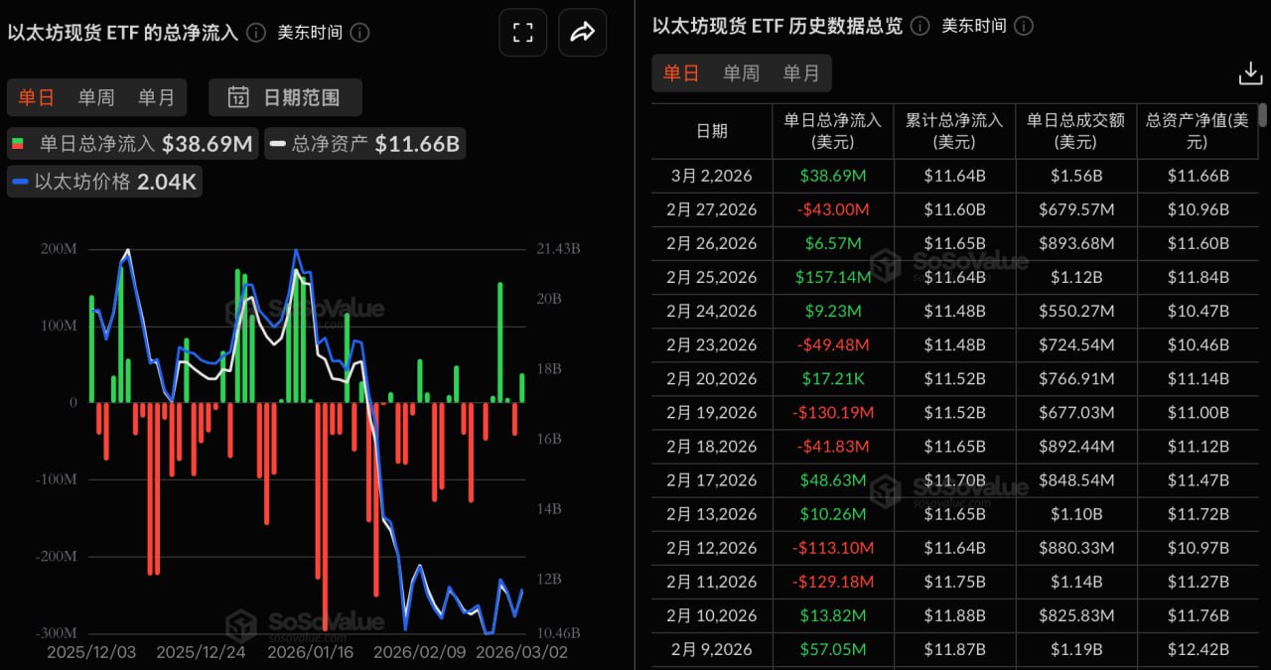1271x670 pixels.
Task: Click the info icon beside 美东时间 on the left
Action: [x=358, y=33]
